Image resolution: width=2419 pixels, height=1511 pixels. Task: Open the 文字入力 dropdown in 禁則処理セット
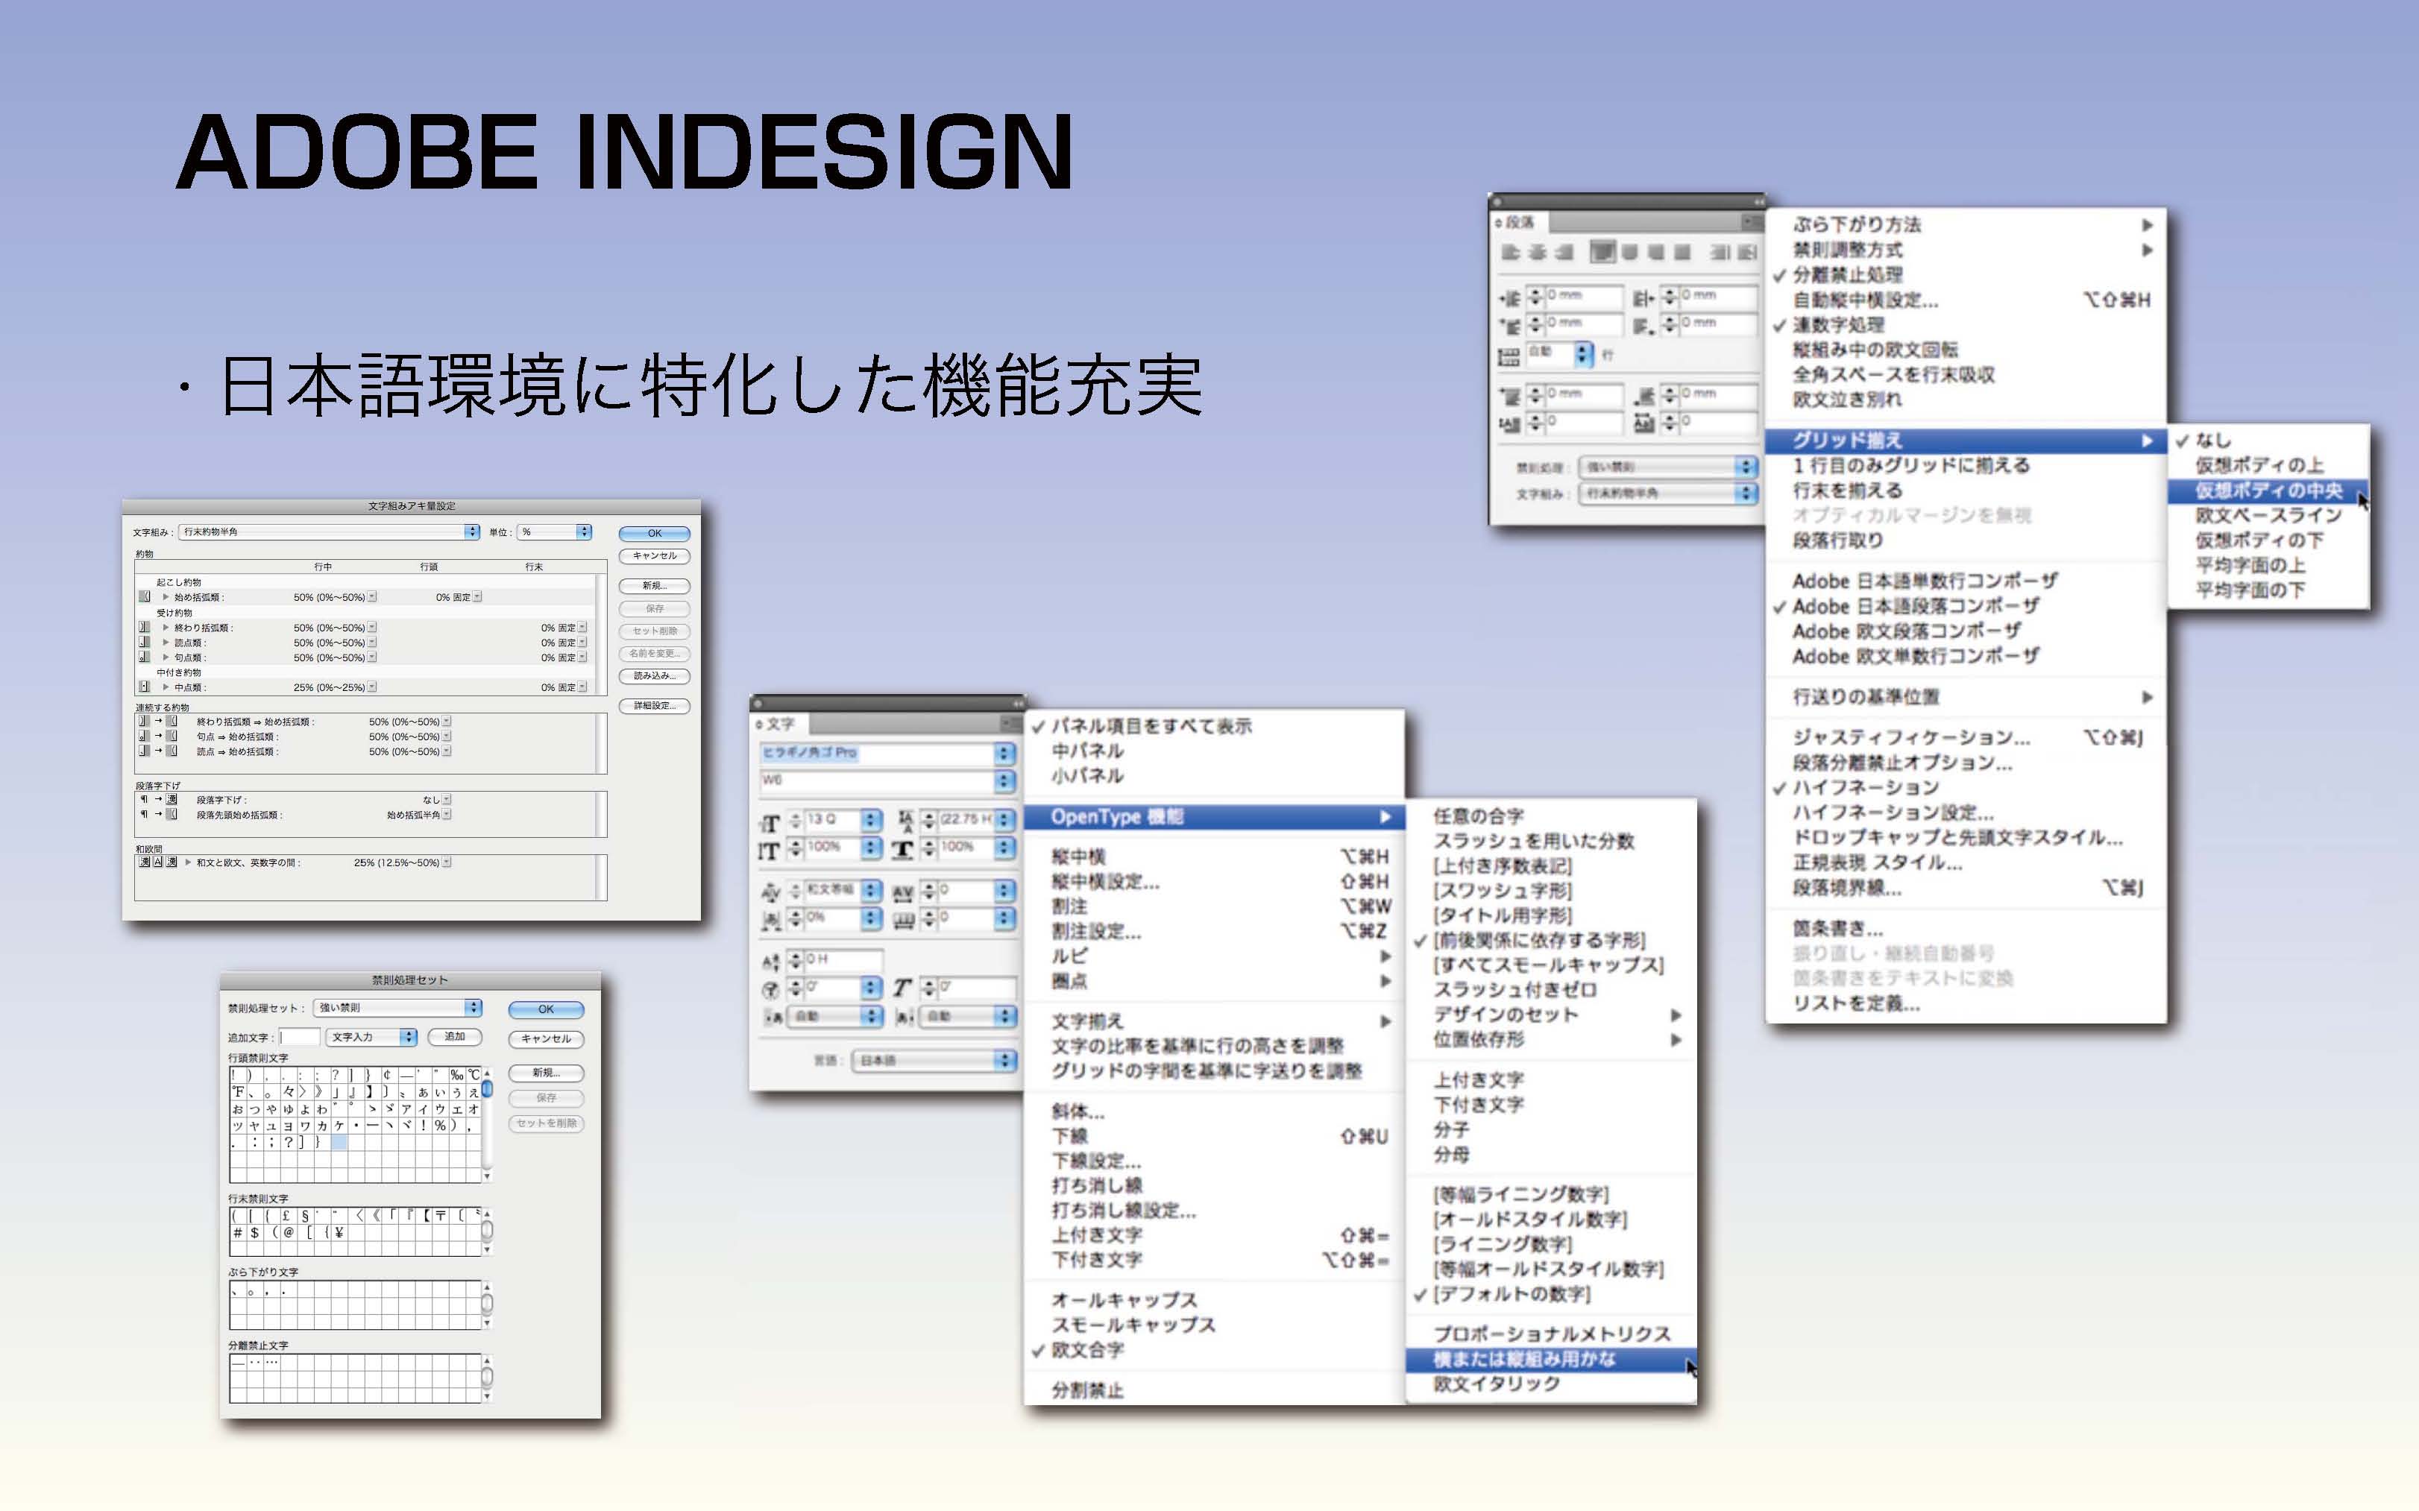(371, 1036)
